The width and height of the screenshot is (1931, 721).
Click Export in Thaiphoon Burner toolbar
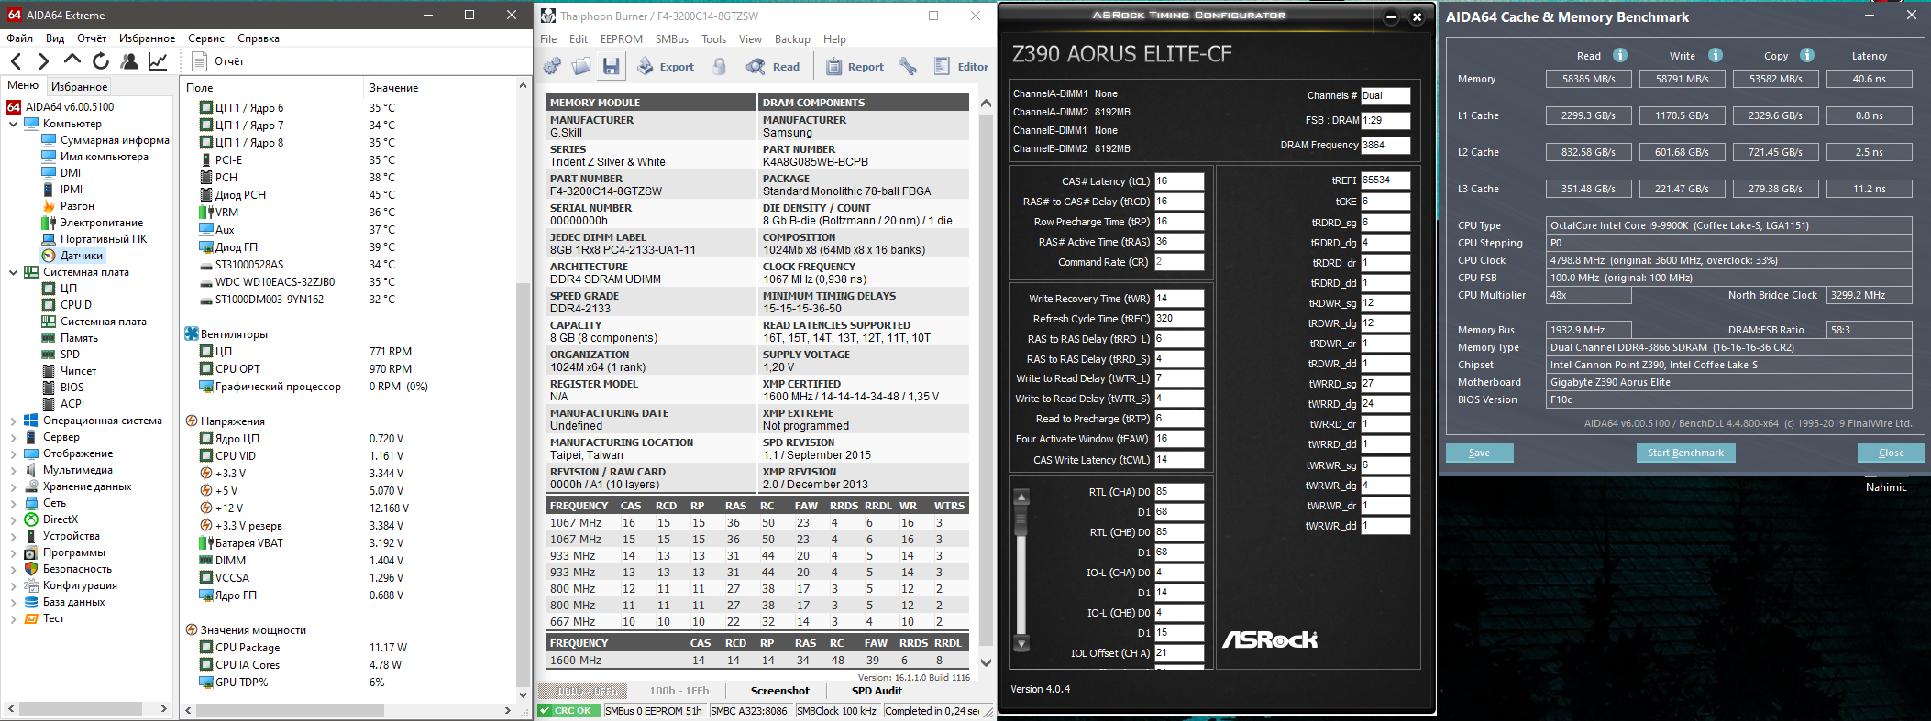coord(666,66)
